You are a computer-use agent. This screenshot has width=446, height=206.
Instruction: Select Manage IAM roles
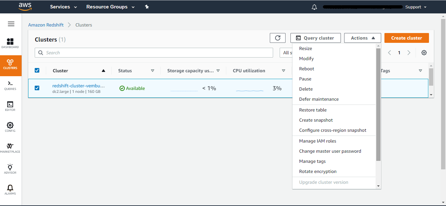pyautogui.click(x=334, y=141)
